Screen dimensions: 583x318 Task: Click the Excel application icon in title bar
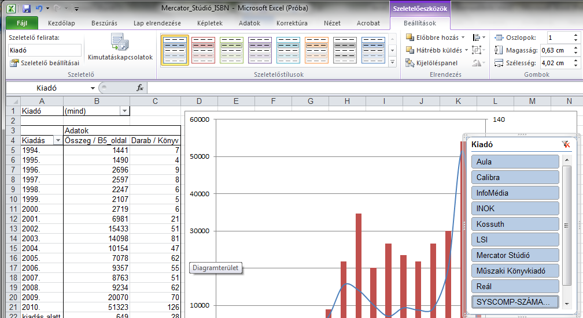11,8
